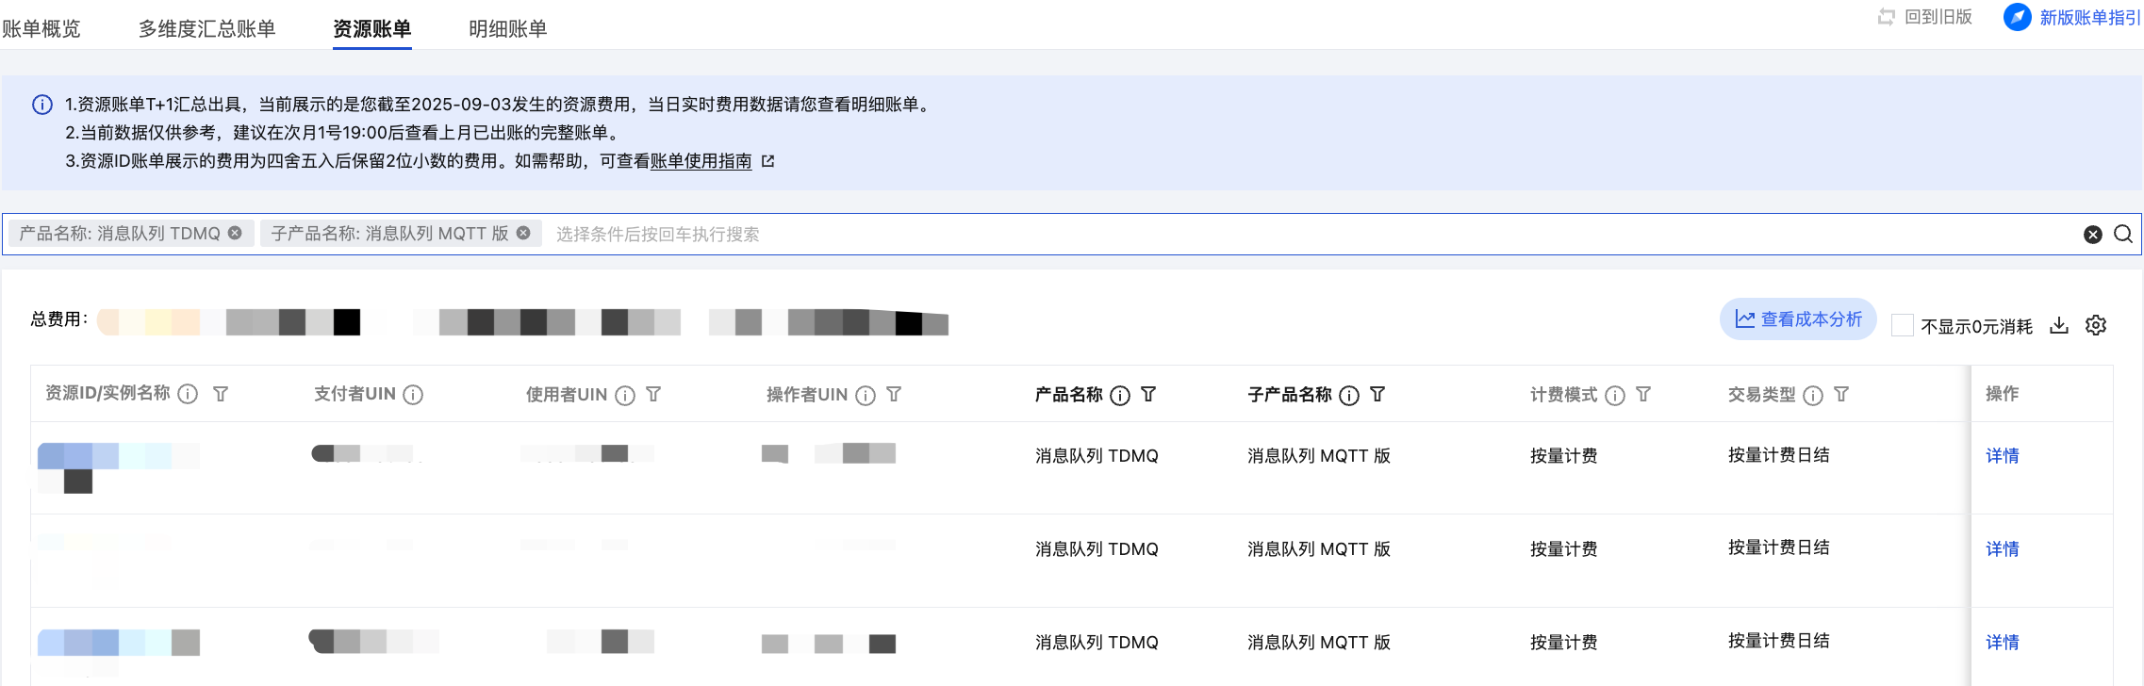Open the filter for 子产品名称 column
The height and width of the screenshot is (686, 2144).
(x=1377, y=395)
